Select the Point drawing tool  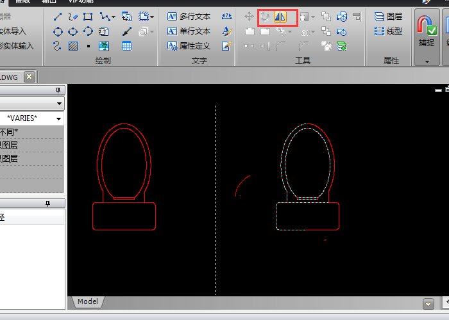coord(89,46)
